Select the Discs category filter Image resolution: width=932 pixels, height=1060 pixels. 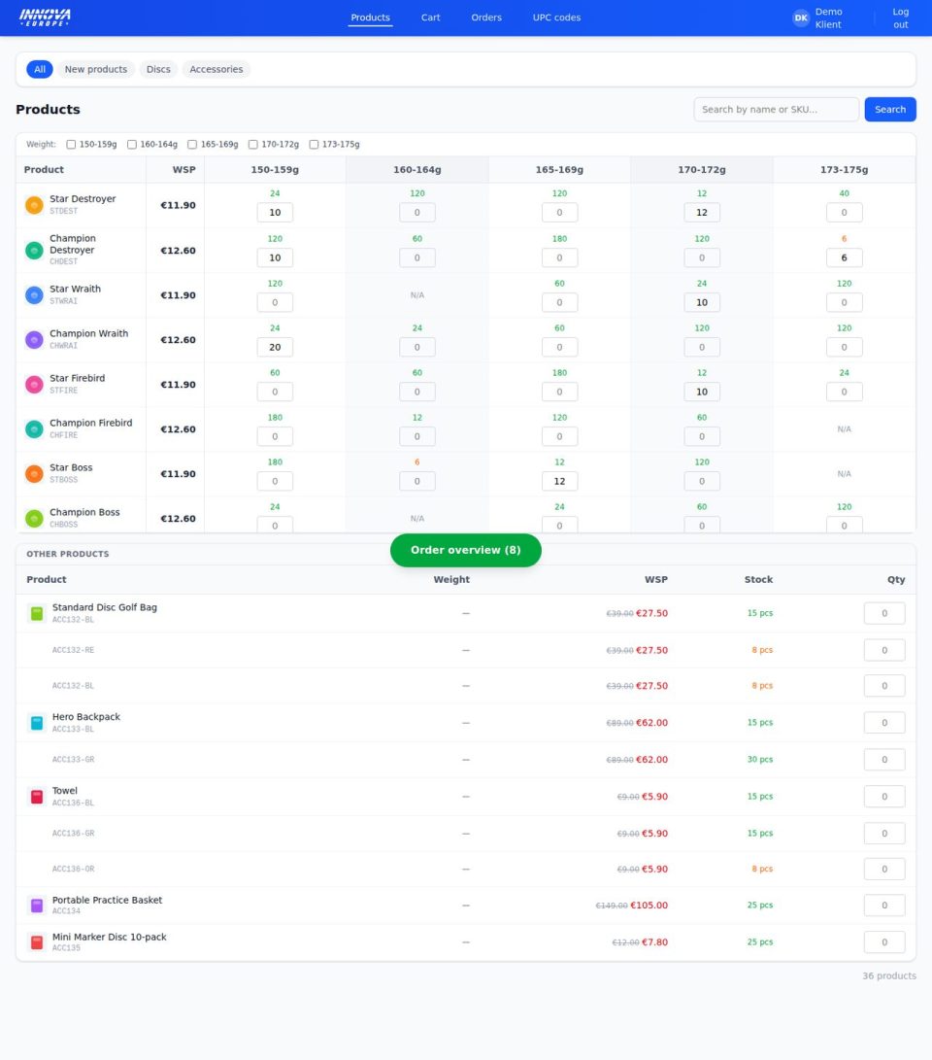[158, 69]
